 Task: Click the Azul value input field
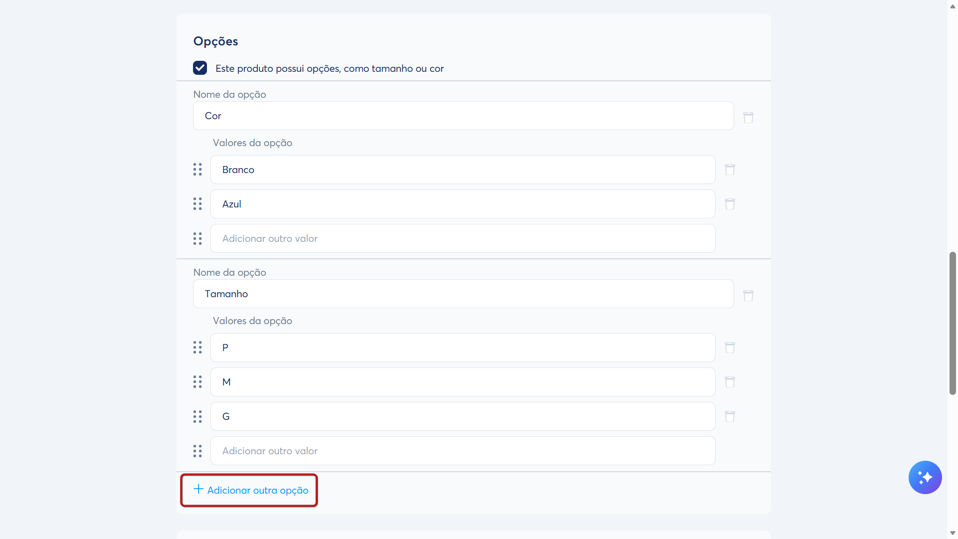point(463,204)
